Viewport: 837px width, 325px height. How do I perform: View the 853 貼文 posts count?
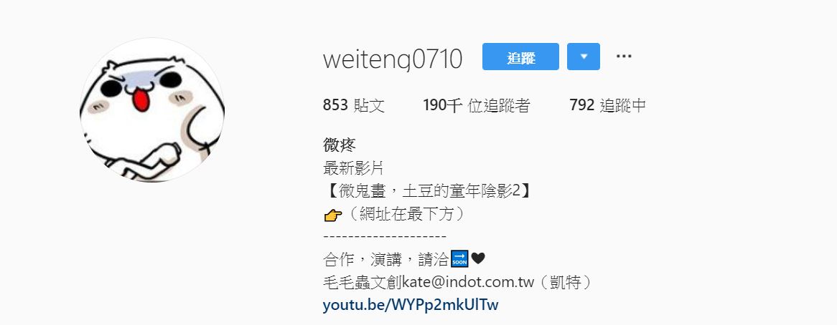click(x=353, y=105)
